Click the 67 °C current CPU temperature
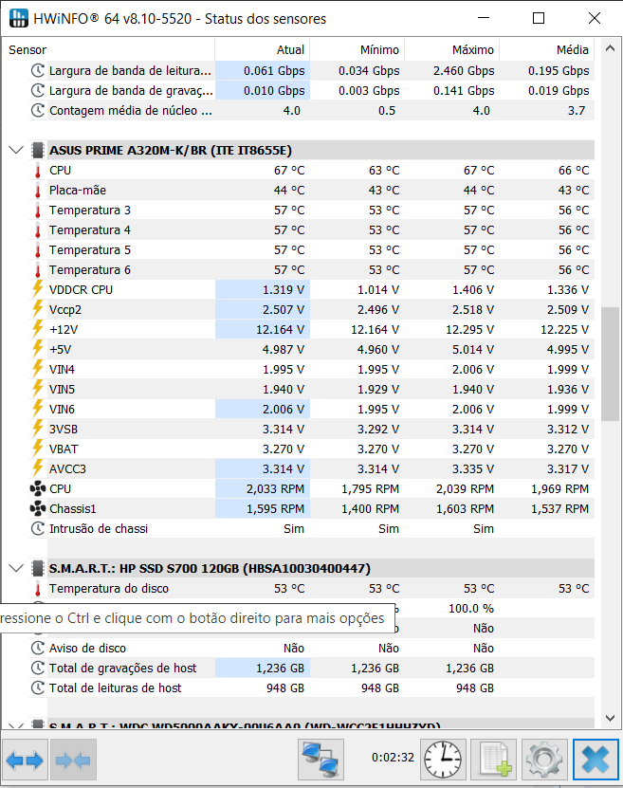The width and height of the screenshot is (623, 788). pos(289,171)
